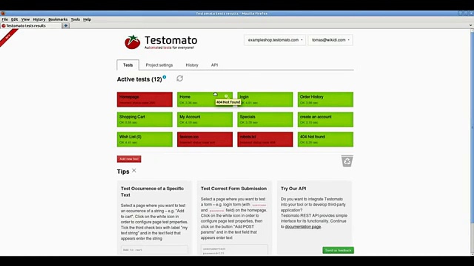This screenshot has width=474, height=266.
Task: Open the 404 Not found test tile
Action: pyautogui.click(x=326, y=139)
